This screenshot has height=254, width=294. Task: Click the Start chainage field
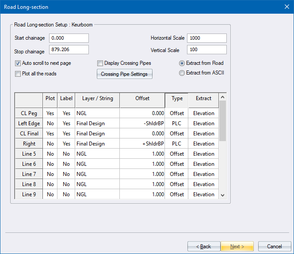[x=69, y=38]
